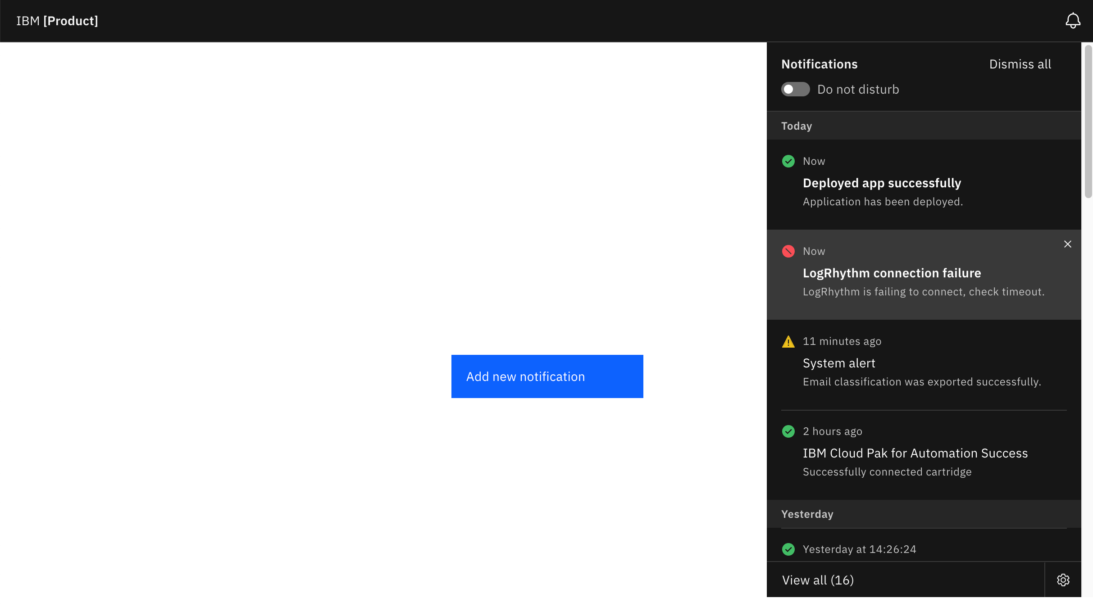Click the Add new notification button
Viewport: 1093px width, 616px height.
[x=547, y=376]
